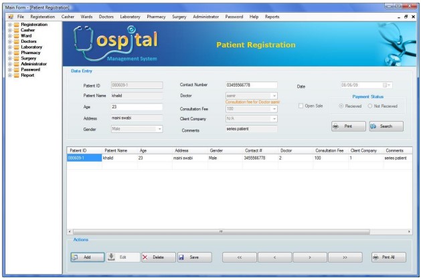421x280 pixels.
Task: Click the Patient Name column header
Action: coord(120,150)
